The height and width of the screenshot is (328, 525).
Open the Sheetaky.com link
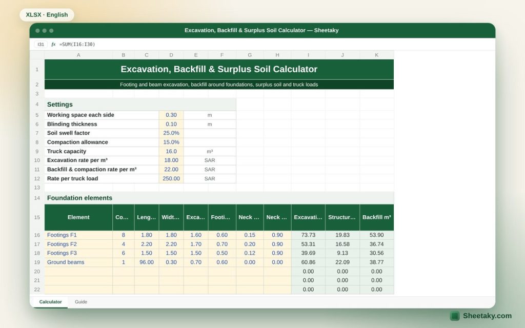[x=487, y=316]
